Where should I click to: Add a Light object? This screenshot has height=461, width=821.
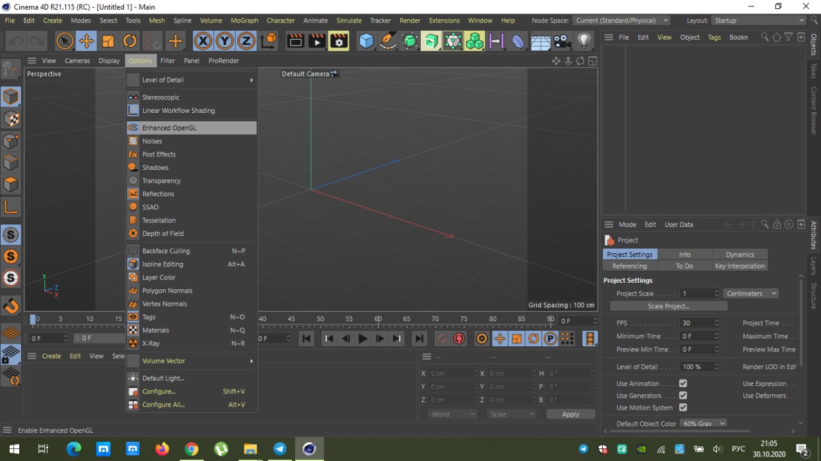[583, 42]
